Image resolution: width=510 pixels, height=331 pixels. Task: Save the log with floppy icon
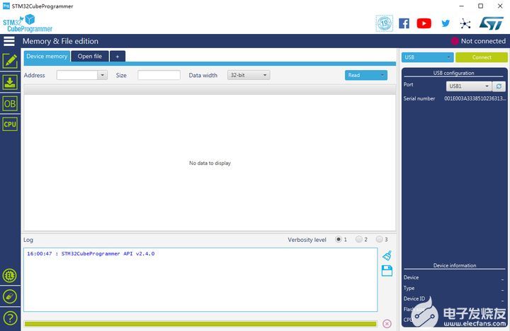(x=387, y=271)
